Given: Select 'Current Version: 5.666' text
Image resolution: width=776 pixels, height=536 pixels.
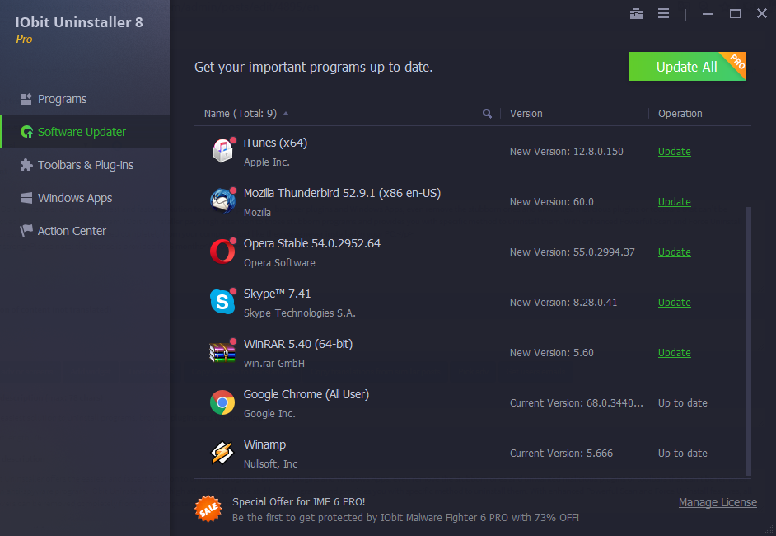Looking at the screenshot, I should 561,454.
